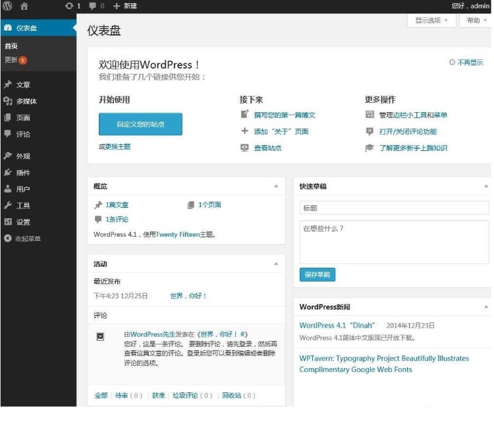The width and height of the screenshot is (494, 424).
Task: Click the 新建 plus button in admin bar
Action: click(x=124, y=6)
